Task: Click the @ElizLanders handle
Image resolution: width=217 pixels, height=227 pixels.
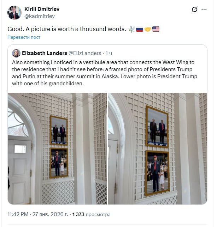Action: coord(84,53)
